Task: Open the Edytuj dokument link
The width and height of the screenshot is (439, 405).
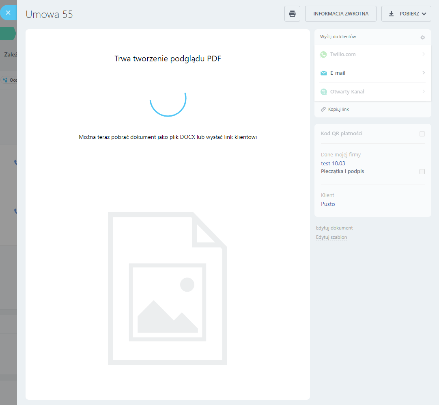Action: pos(334,228)
